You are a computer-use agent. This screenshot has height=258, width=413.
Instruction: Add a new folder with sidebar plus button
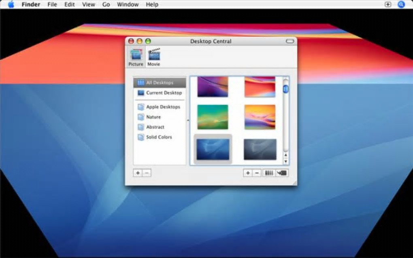click(x=138, y=173)
